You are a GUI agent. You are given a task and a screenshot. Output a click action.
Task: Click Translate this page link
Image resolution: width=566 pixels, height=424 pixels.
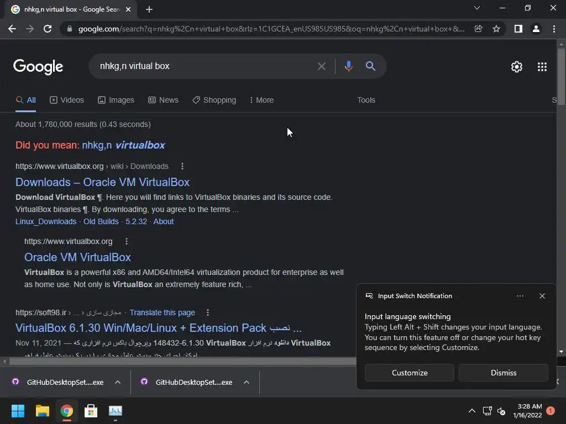(162, 312)
